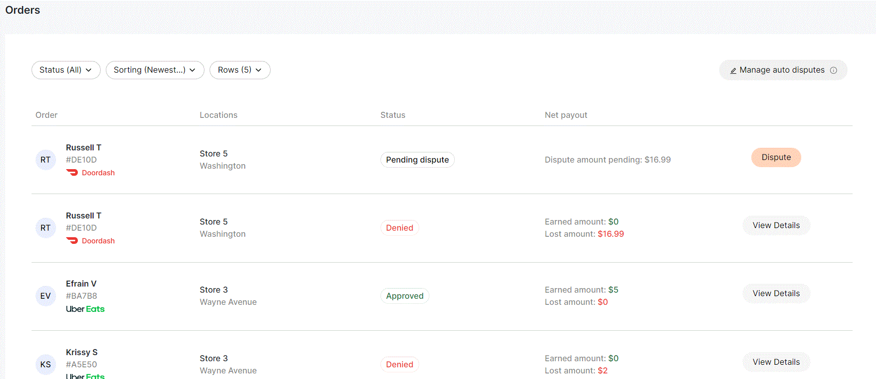This screenshot has width=876, height=379.
Task: Click the Pending dispute status badge
Action: 417,160
